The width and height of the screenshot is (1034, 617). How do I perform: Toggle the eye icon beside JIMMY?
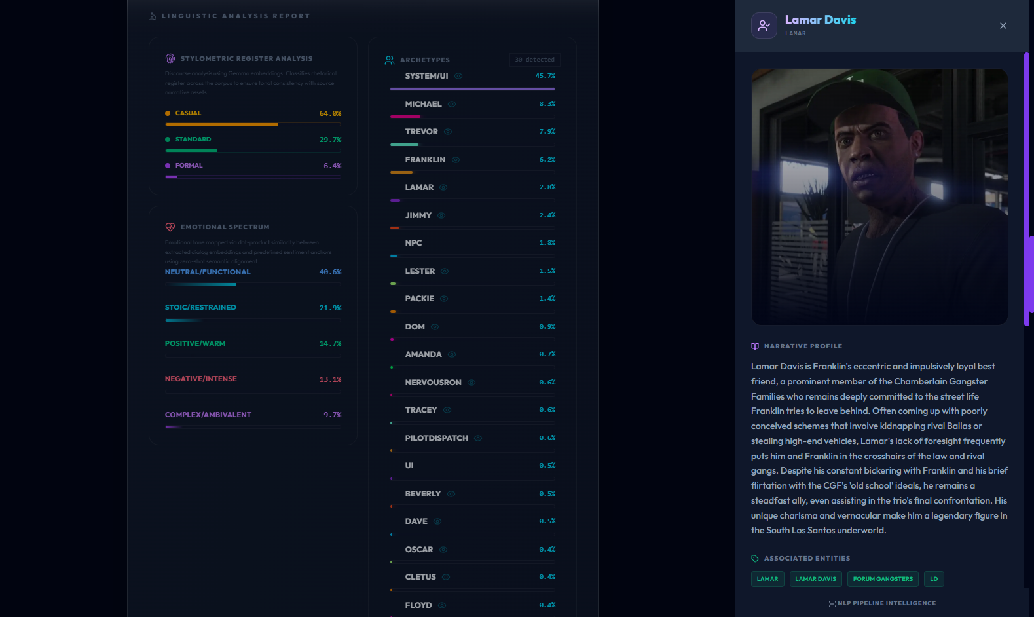(x=441, y=215)
